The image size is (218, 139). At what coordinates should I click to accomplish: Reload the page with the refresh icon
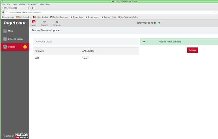215,12
